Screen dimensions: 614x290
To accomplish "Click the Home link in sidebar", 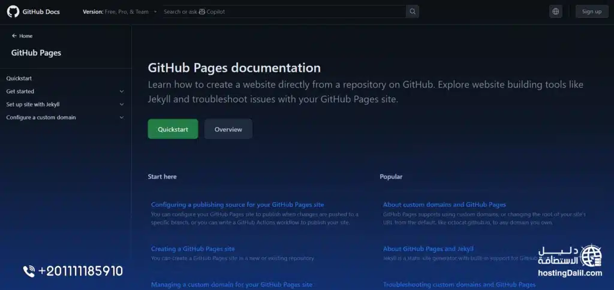I will pos(26,36).
